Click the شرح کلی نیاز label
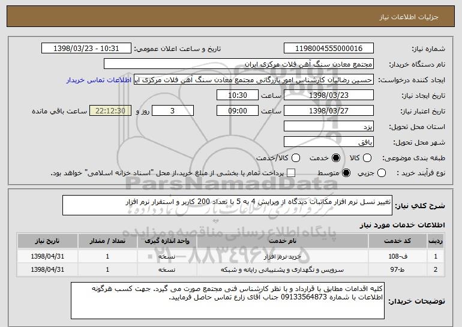Viewport: 462px width, 327px height. pyautogui.click(x=420, y=206)
